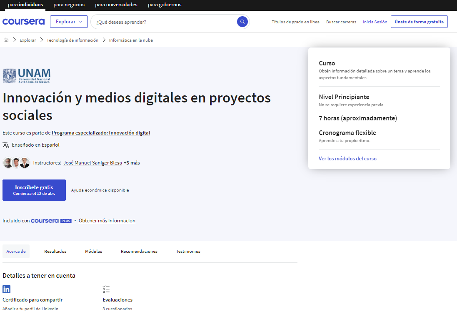Image resolution: width=457 pixels, height=319 pixels.
Task: Click the '+3 más' instructors text
Action: 132,163
